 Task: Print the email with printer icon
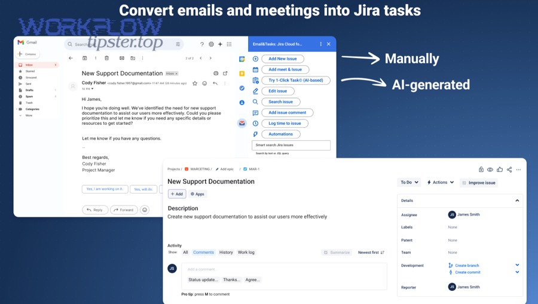[x=216, y=73]
